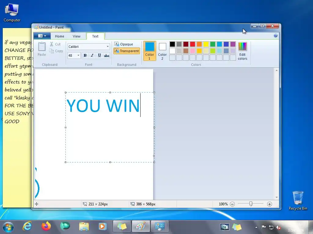Screen dimensions: 313x234
Task: Click the muted volume tray icon
Action: [278, 227]
